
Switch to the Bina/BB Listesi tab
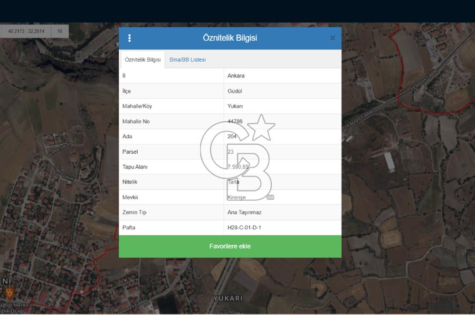(x=188, y=60)
